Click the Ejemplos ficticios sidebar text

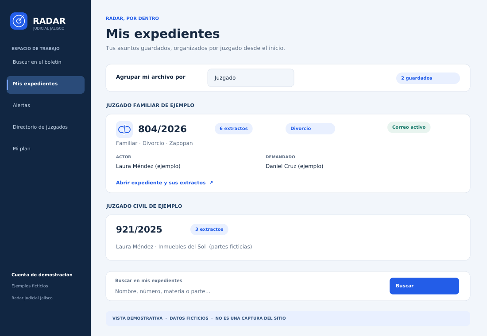tap(30, 286)
